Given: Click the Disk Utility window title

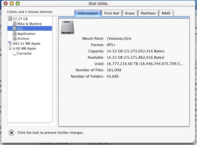Looking at the screenshot, I should 98,3.
